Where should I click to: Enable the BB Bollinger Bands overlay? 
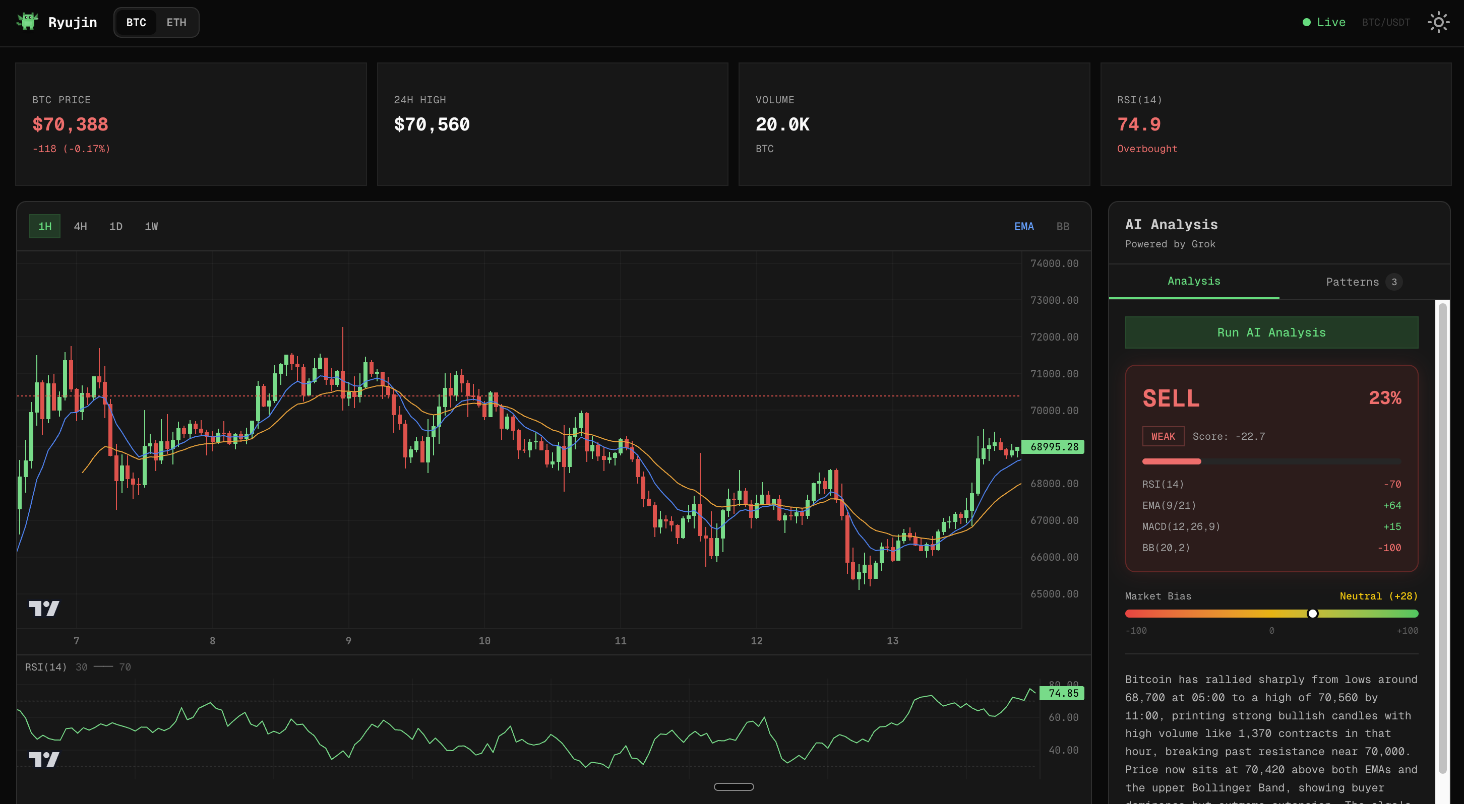click(1062, 227)
